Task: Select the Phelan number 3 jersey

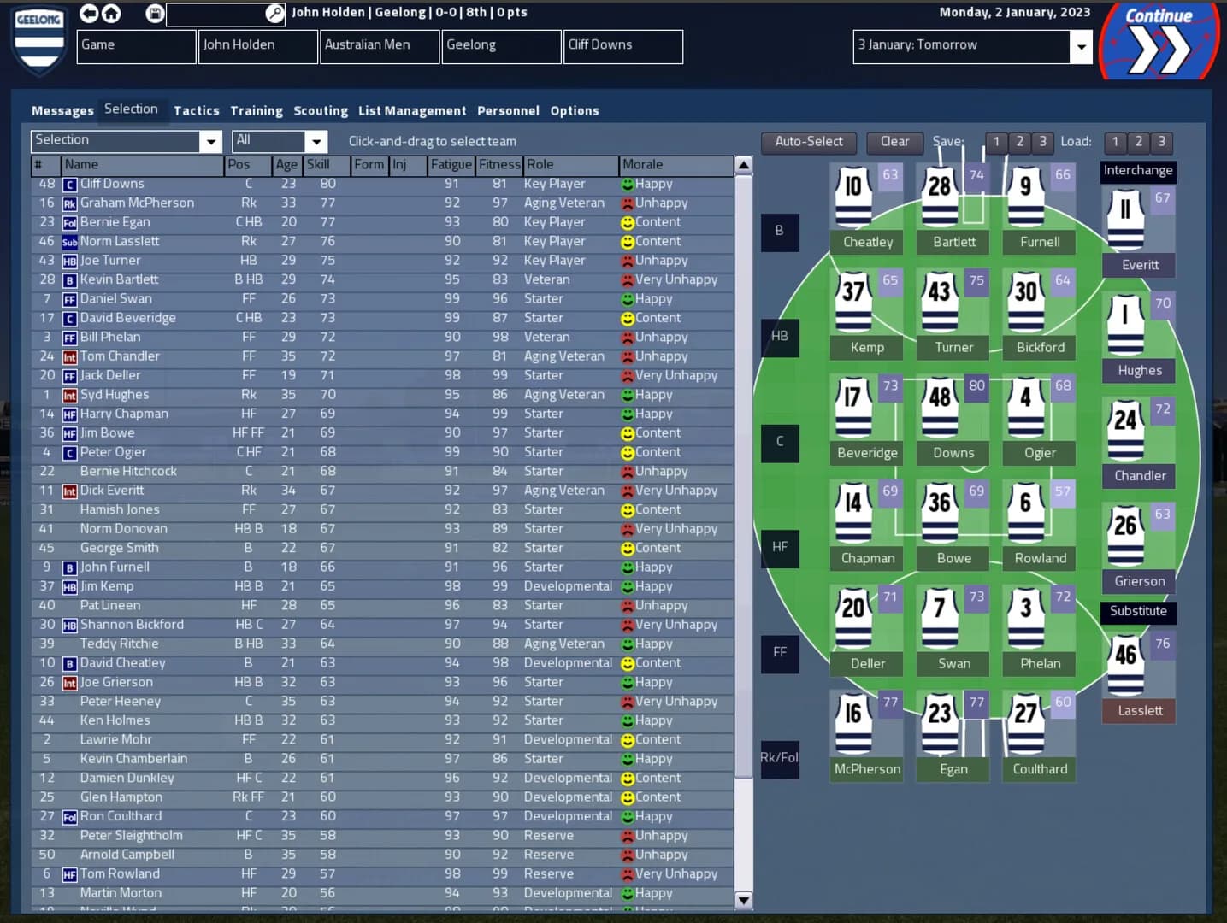Action: point(1025,618)
